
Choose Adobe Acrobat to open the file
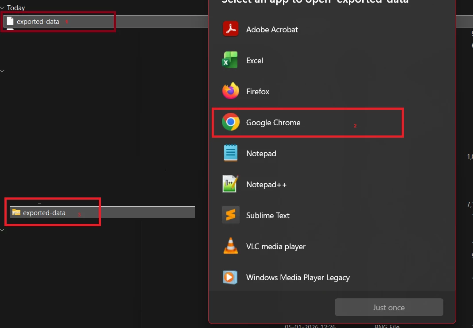pyautogui.click(x=332, y=30)
